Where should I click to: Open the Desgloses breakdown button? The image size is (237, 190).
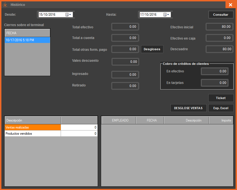point(152,49)
